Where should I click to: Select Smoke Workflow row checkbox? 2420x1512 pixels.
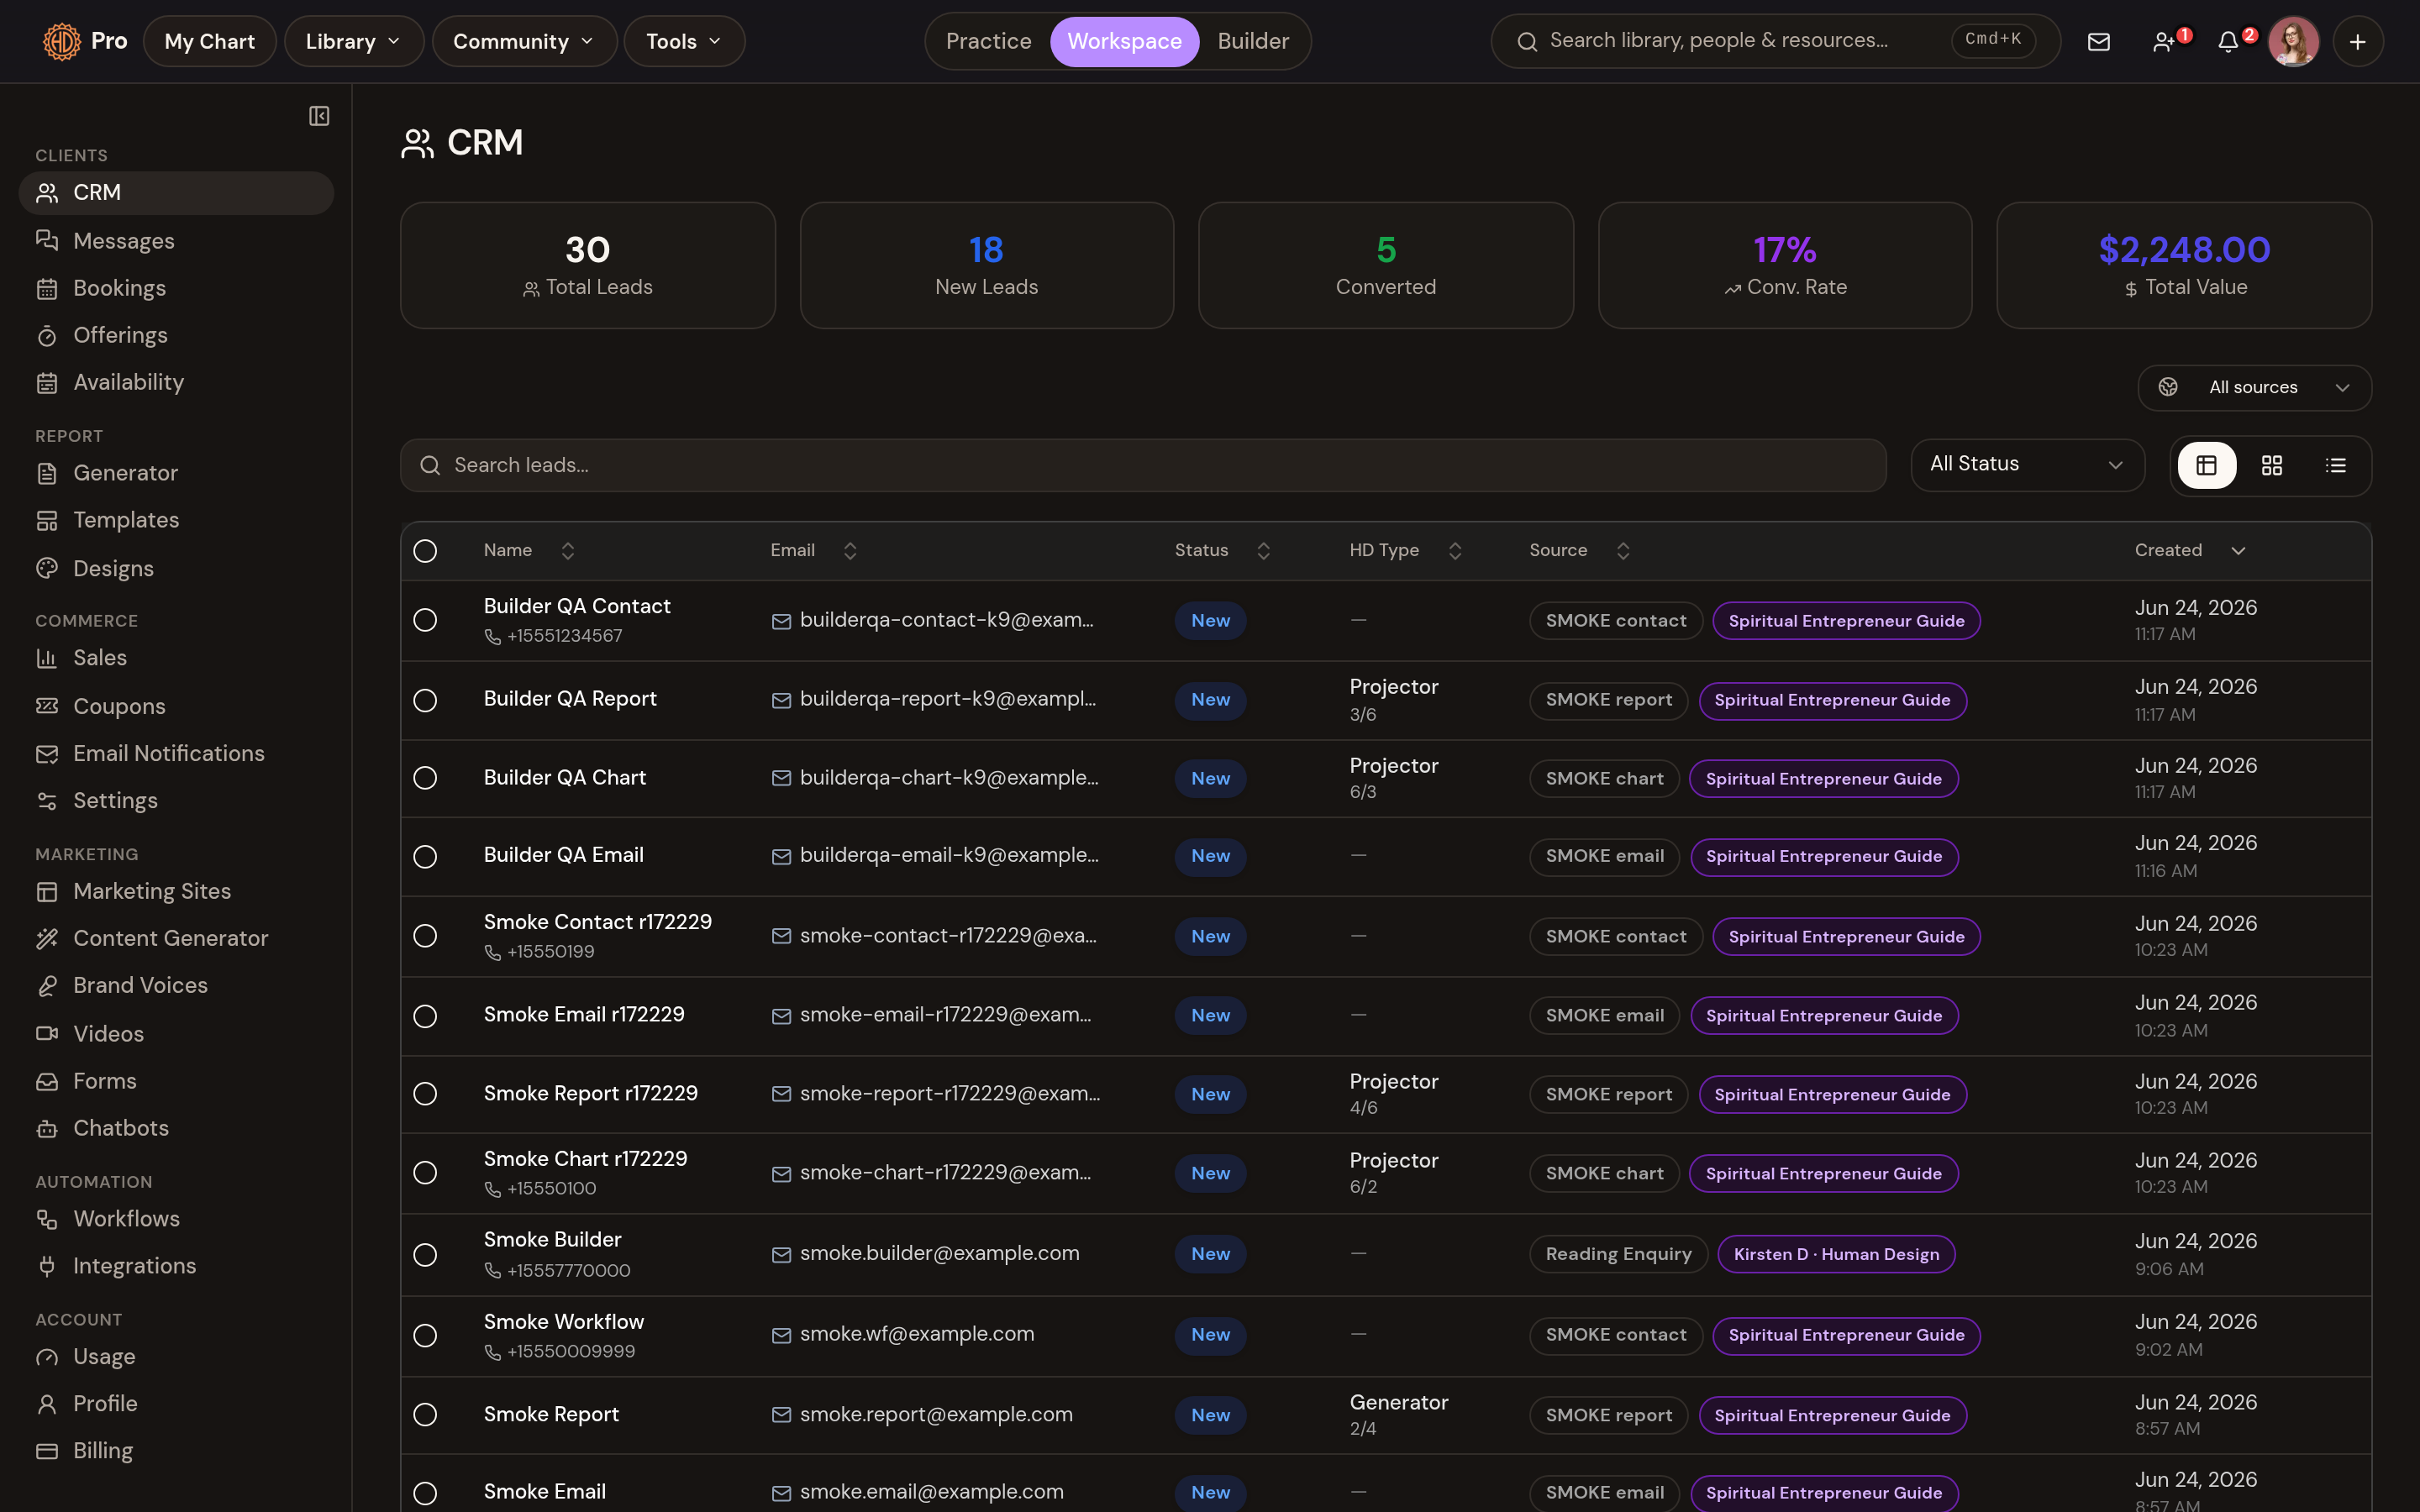425,1336
